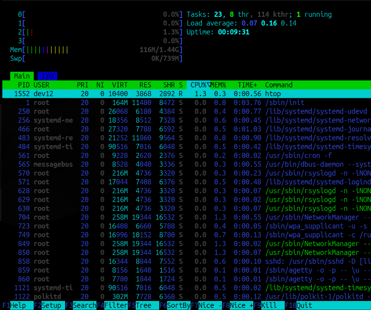The height and width of the screenshot is (310, 371).
Task: Select the systemd-resolved process row
Action: coord(187,138)
